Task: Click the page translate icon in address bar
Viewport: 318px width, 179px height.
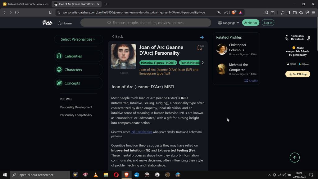Action: (x=219, y=12)
